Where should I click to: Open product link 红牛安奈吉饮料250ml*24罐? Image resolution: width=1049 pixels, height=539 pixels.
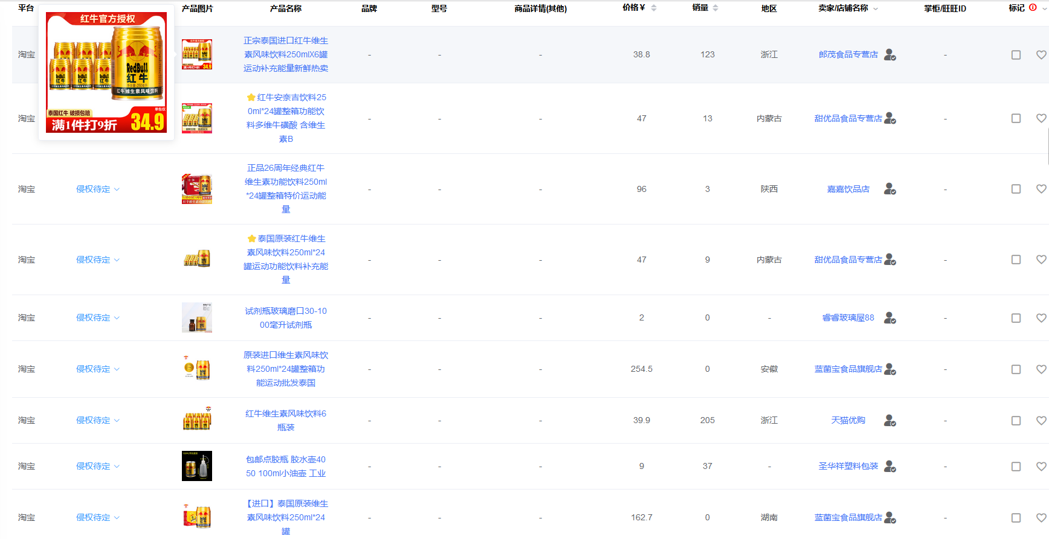(286, 118)
